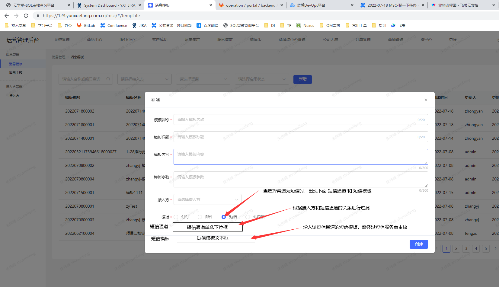Close the System Dashboard JIRA tab
The height and width of the screenshot is (287, 499).
[140, 5]
